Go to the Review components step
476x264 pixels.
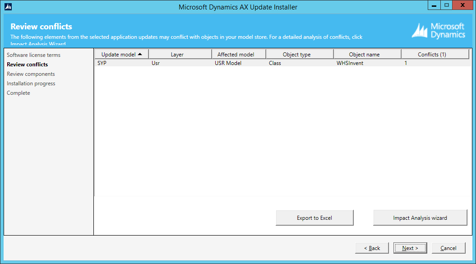pos(31,74)
